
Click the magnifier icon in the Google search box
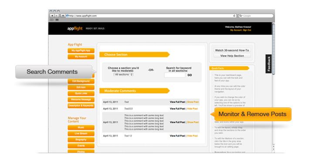241,16
